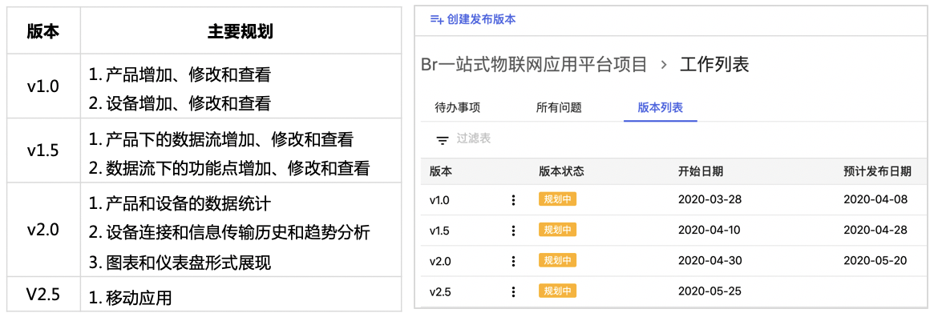
Task: Click the 预计发布日期 column header
Action: tap(878, 172)
